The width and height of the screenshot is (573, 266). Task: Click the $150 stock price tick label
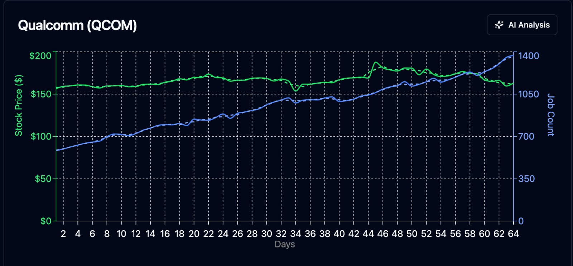tap(40, 94)
